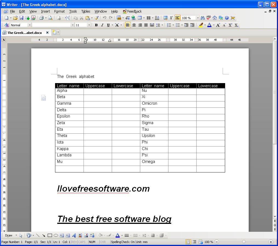This screenshot has height=246, width=278.
Task: Switch to Print Layout view in status bar
Action: point(188,242)
